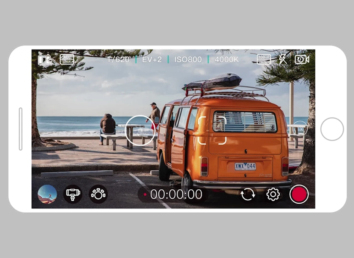
Task: Toggle the flash off icon
Action: 282,59
